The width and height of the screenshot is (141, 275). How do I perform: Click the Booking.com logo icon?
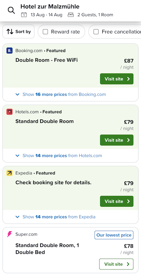click(10, 51)
